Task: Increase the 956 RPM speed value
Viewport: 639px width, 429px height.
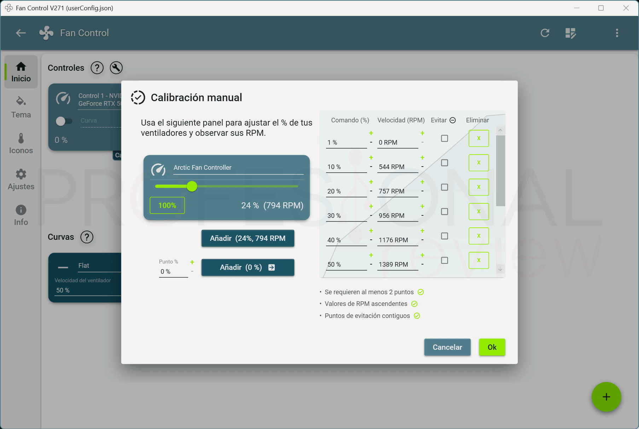Action: tap(422, 206)
